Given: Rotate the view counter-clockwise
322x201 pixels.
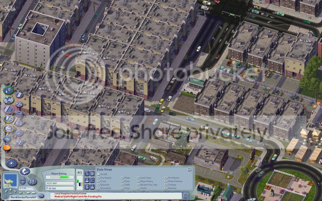Looking at the screenshot, I should (x=6, y=191).
